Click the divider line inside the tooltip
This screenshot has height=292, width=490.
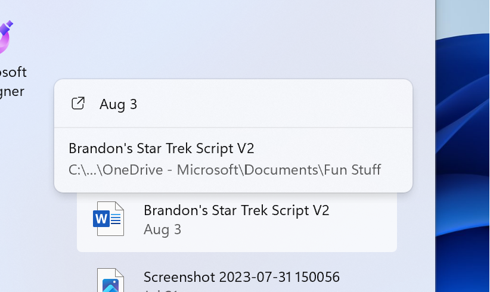(233, 128)
